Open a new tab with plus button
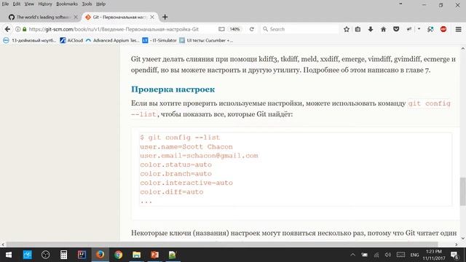The width and height of the screenshot is (466, 262). pos(165,17)
